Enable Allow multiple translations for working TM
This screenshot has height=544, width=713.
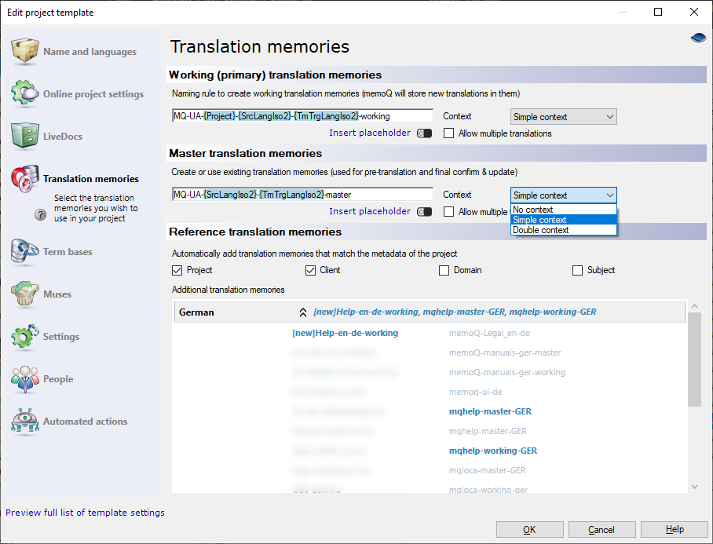(x=449, y=133)
